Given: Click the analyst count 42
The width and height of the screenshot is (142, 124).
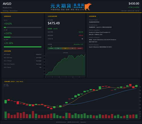Looking at the screenshot, I should click(82, 39).
